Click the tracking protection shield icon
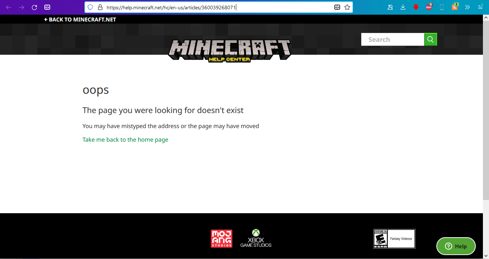The image size is (489, 259). [x=90, y=7]
